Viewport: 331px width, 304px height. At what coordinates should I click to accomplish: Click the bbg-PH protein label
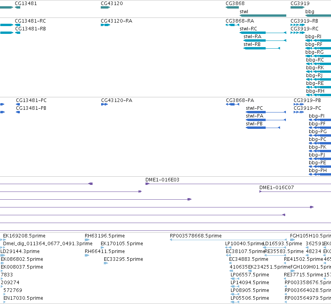click(318, 170)
